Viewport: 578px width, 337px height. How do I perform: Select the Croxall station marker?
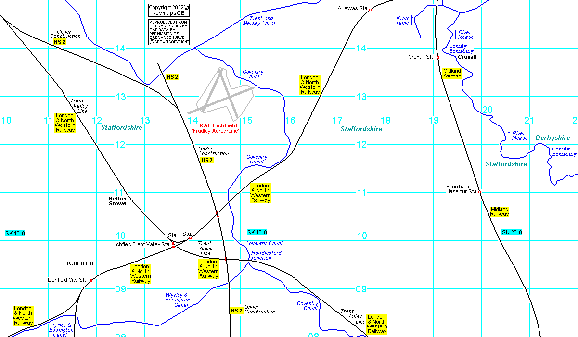click(437, 57)
